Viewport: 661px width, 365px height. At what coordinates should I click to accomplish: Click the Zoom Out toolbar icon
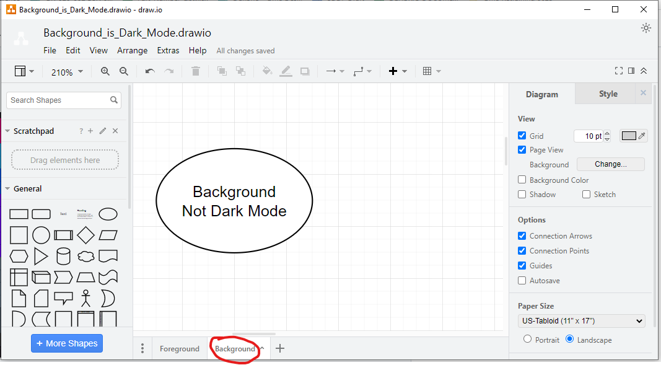point(123,71)
